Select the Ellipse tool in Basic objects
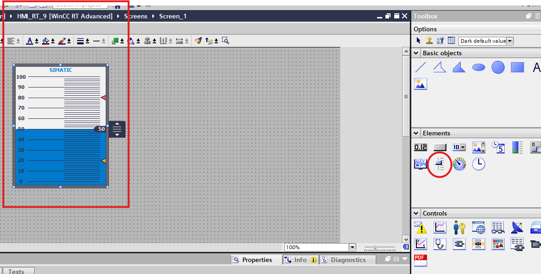 point(479,67)
